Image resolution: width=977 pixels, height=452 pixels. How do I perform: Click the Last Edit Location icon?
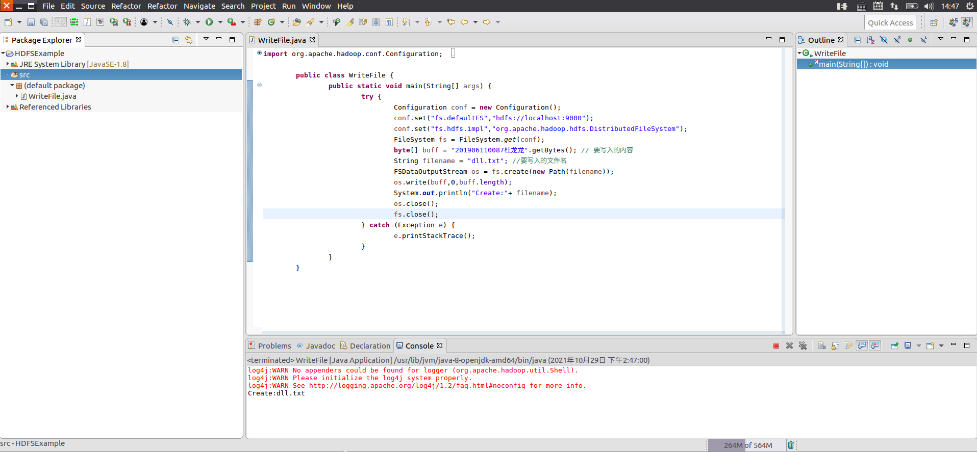pos(451,22)
